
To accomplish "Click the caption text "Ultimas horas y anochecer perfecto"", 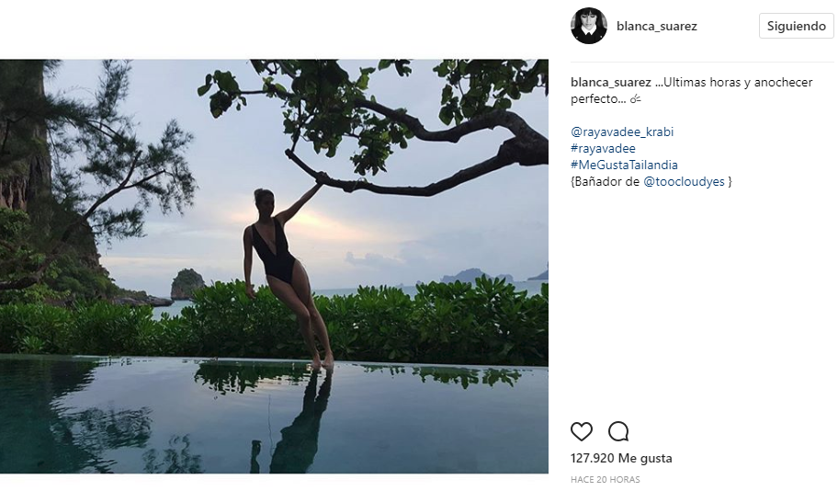I will [x=735, y=83].
